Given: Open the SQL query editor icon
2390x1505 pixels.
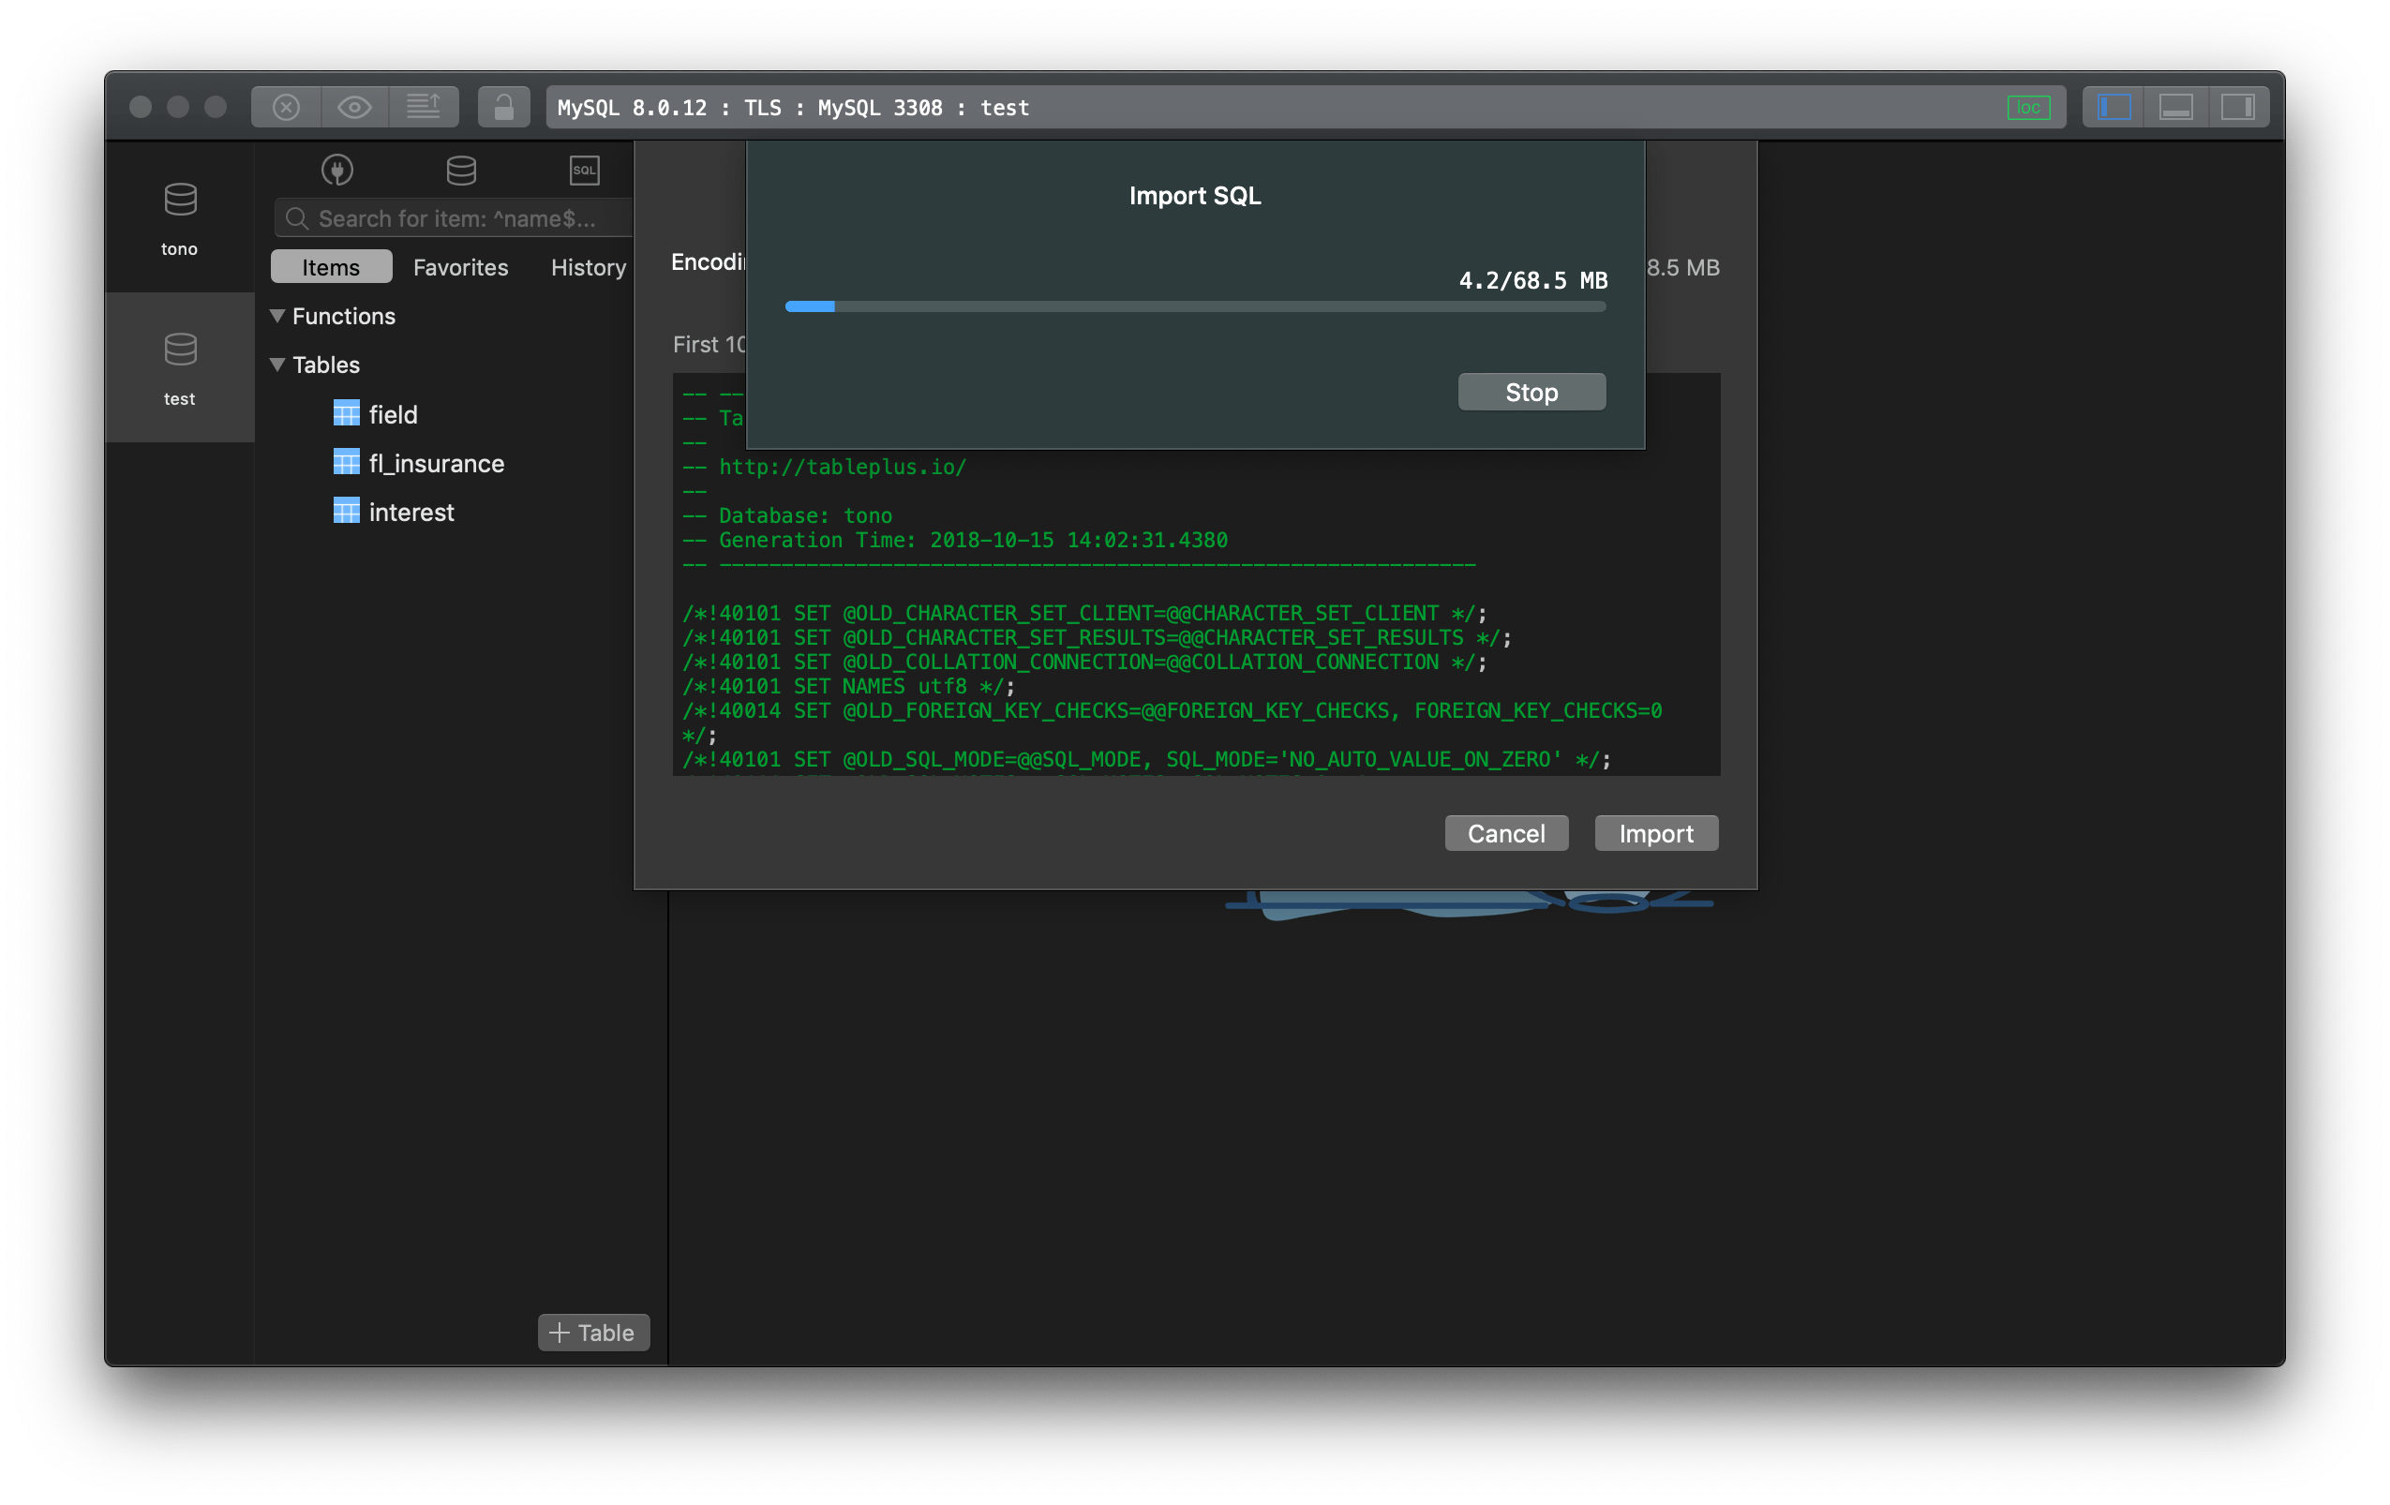Looking at the screenshot, I should (x=585, y=171).
